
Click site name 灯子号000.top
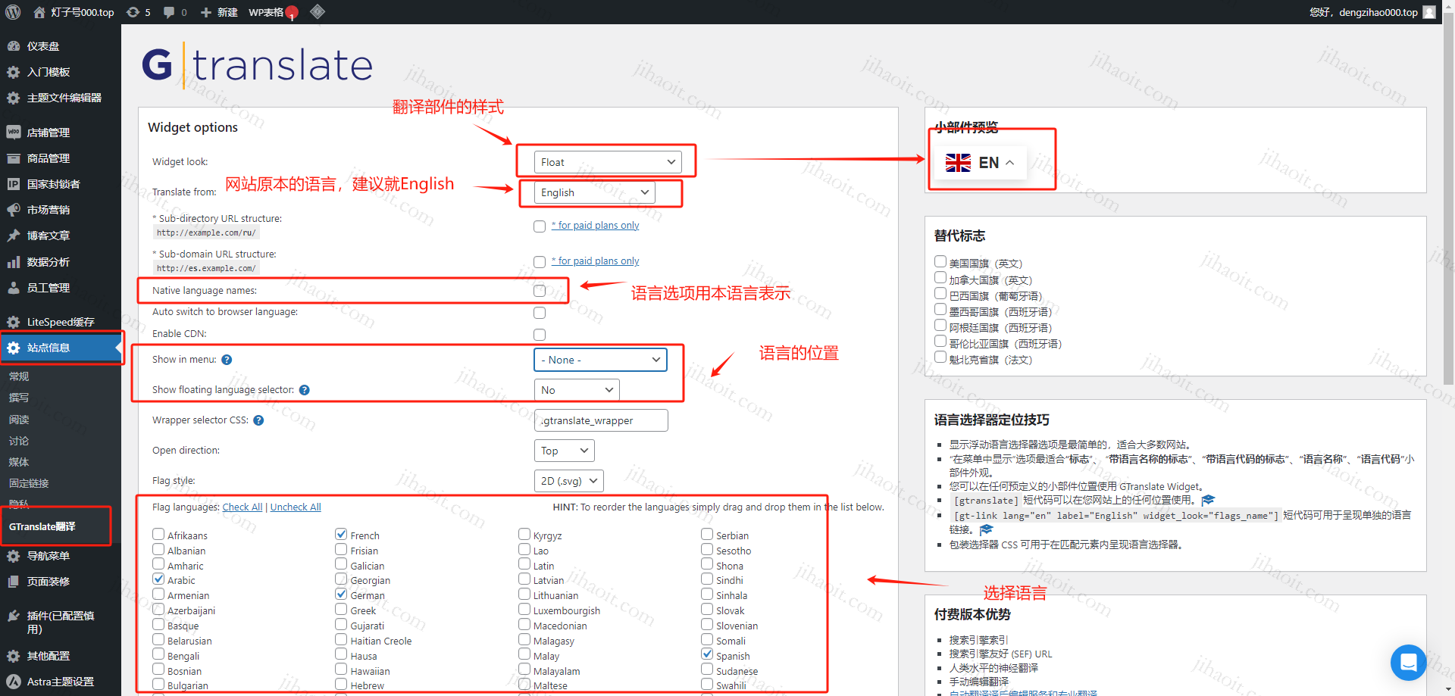(74, 12)
